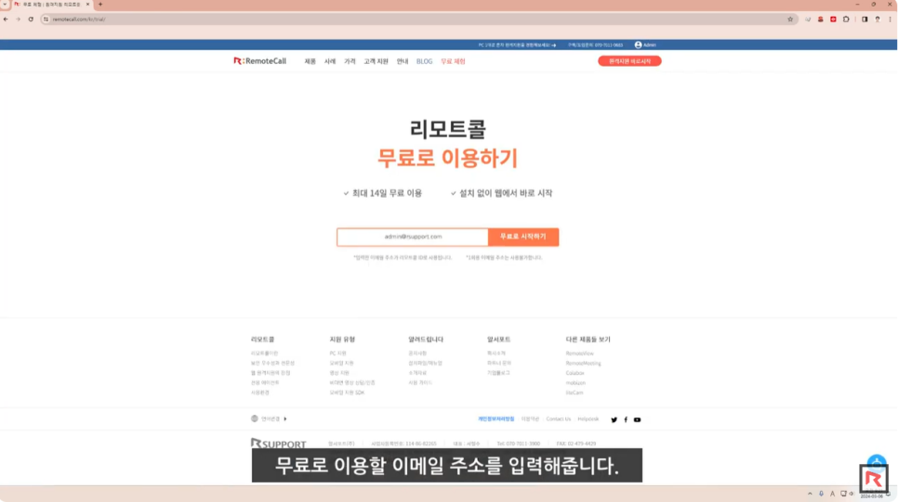The width and height of the screenshot is (898, 502).
Task: Go to the BLOG page
Action: (x=425, y=61)
